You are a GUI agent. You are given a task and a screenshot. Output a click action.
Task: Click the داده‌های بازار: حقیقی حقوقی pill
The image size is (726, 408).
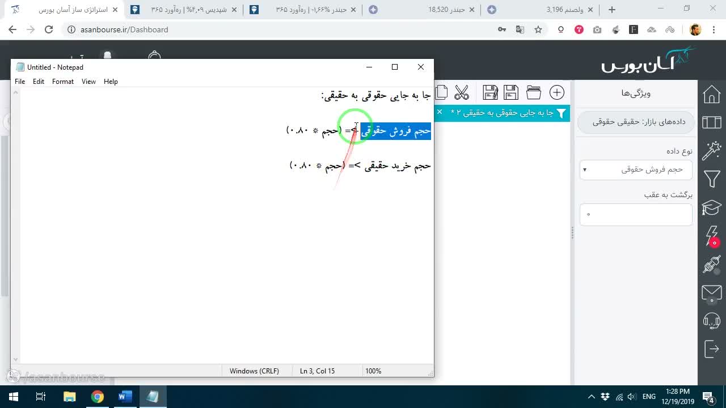pyautogui.click(x=636, y=122)
